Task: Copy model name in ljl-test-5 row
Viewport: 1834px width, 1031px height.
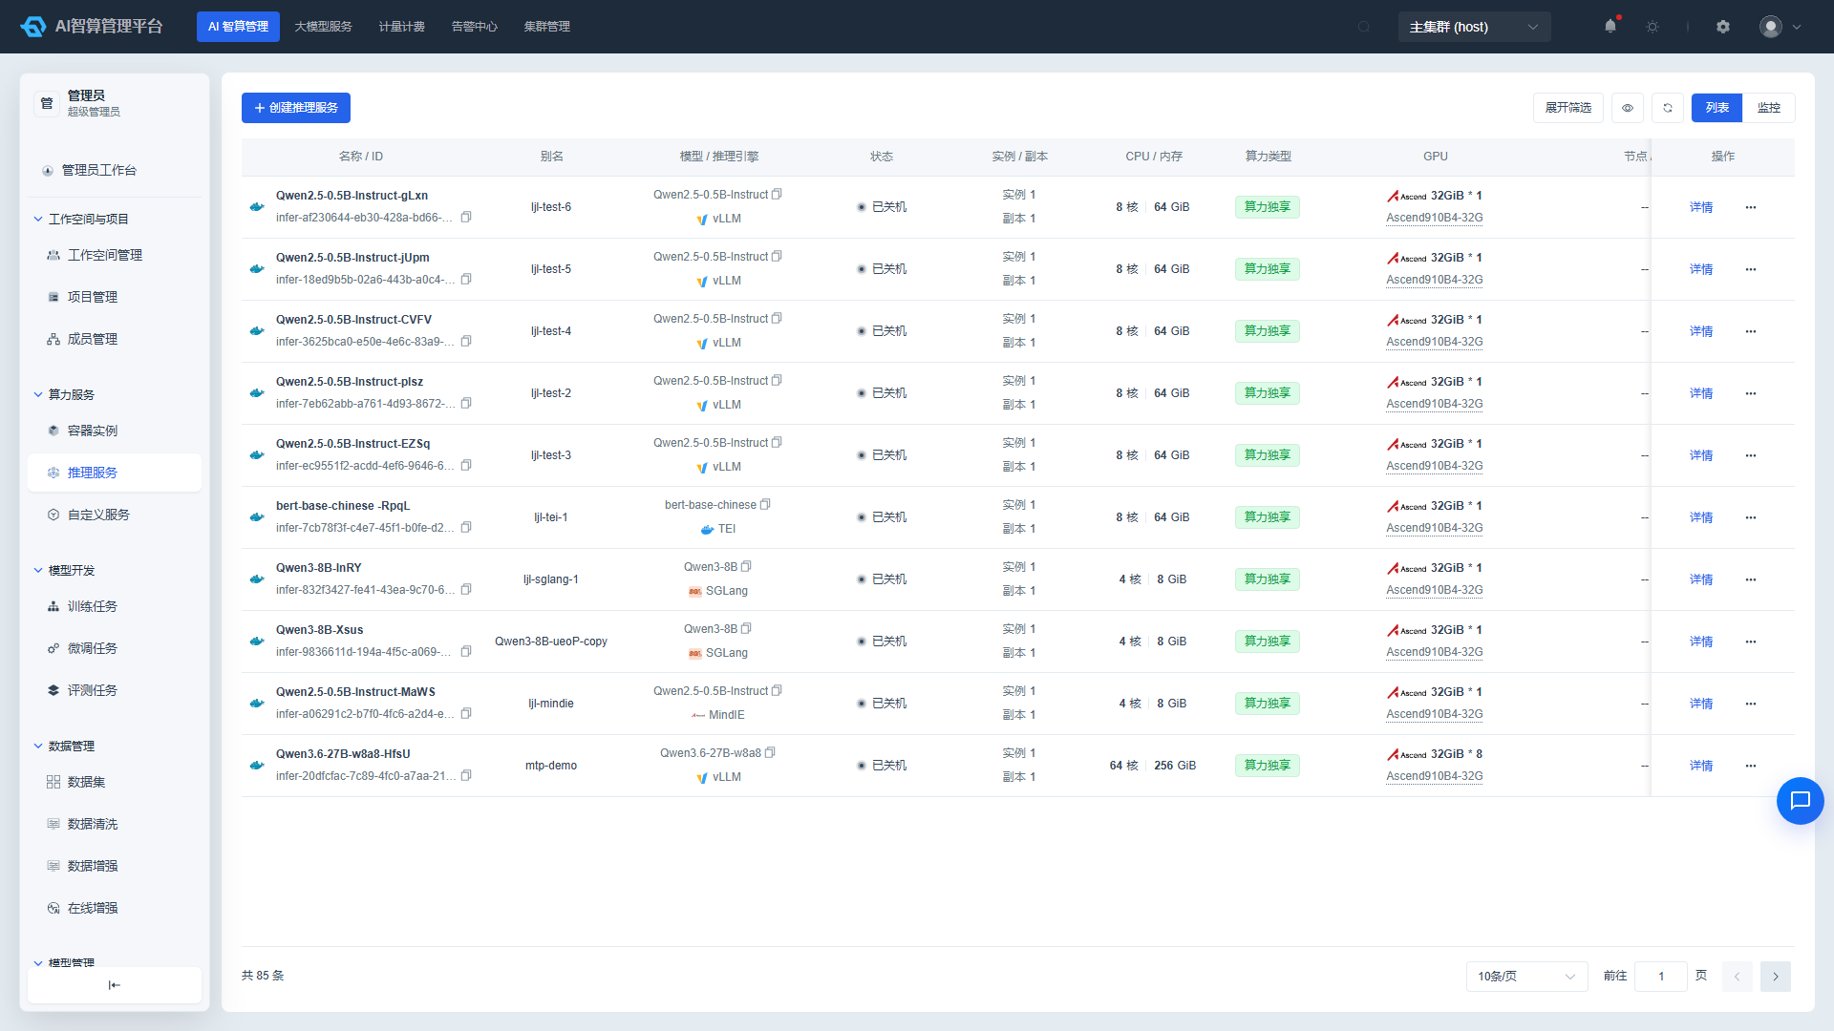Action: 777,256
